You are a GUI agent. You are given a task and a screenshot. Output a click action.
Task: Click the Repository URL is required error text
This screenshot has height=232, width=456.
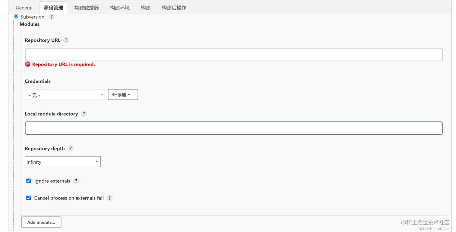[64, 64]
